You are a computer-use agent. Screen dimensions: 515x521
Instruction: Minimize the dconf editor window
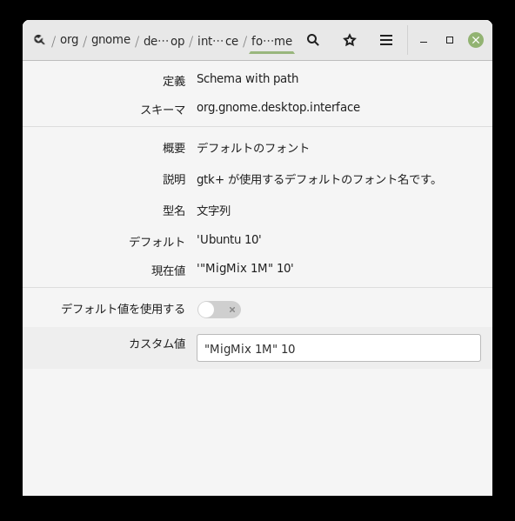point(424,41)
